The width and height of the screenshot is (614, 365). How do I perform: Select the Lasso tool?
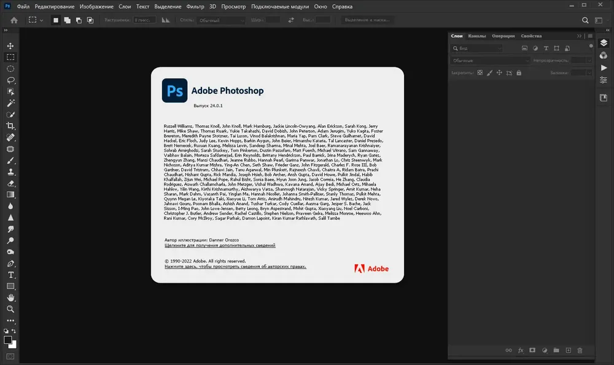(x=10, y=80)
